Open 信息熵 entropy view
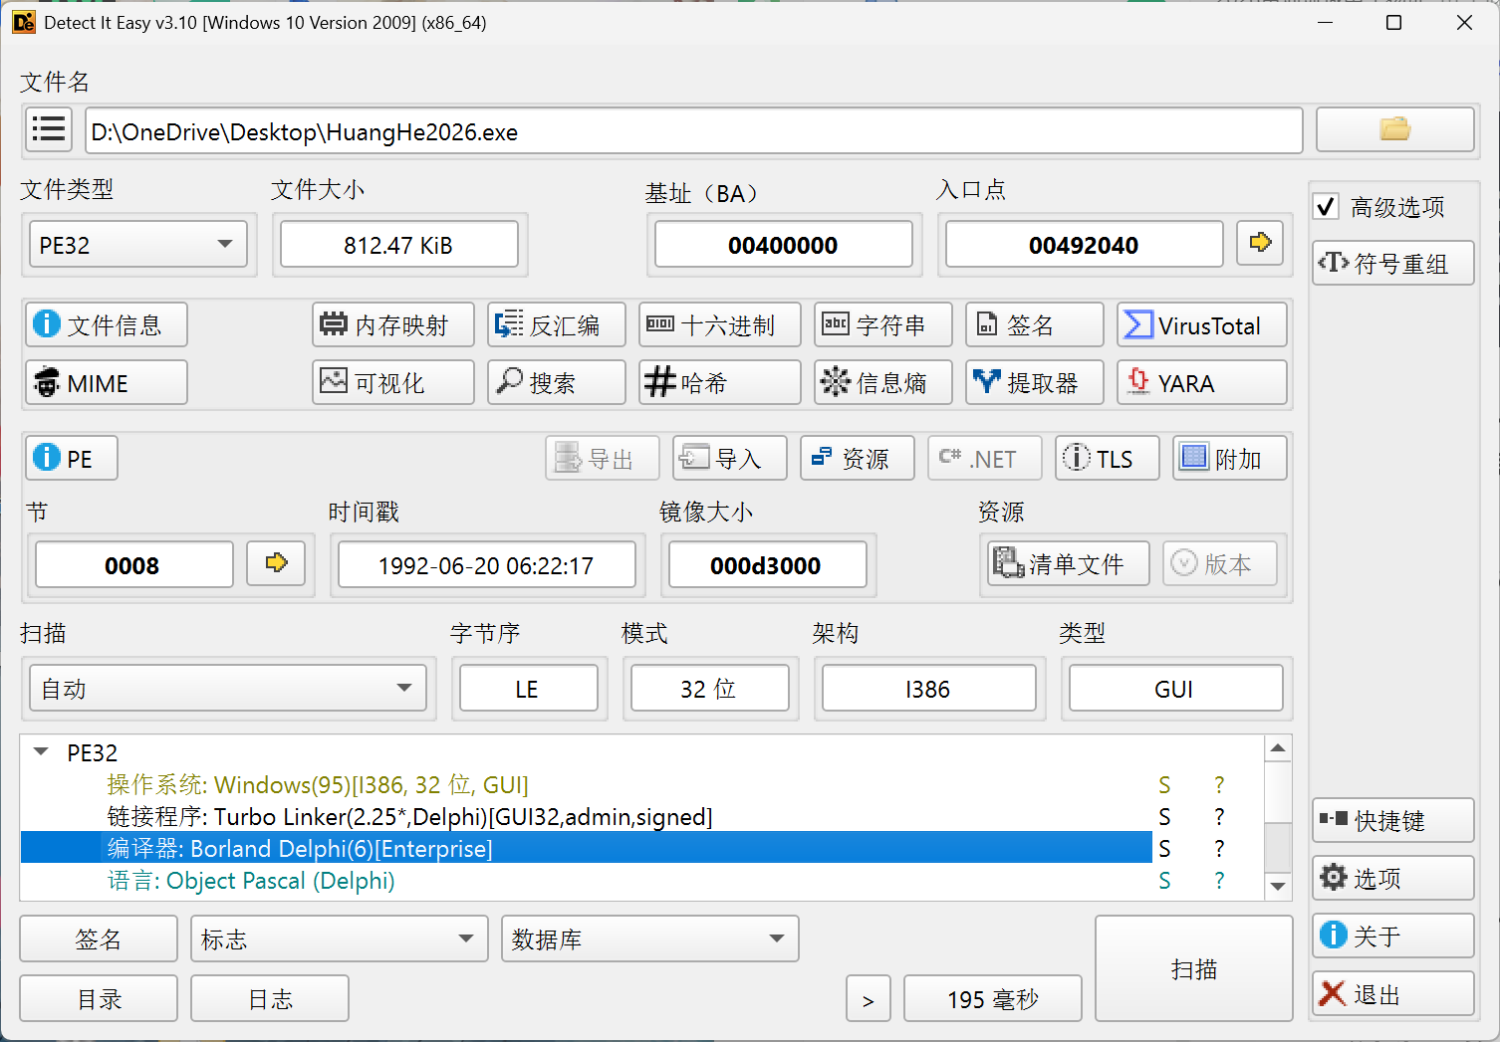The image size is (1500, 1042). tap(883, 382)
